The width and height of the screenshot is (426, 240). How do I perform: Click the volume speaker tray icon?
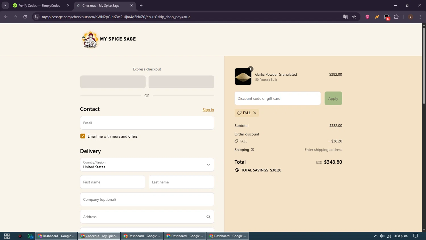point(382,236)
